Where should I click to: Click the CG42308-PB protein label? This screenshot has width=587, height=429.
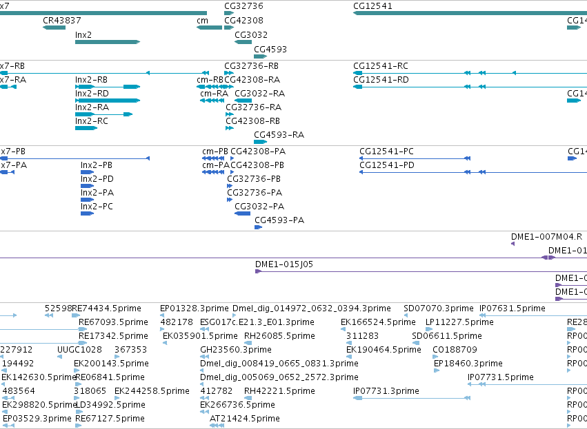(257, 165)
